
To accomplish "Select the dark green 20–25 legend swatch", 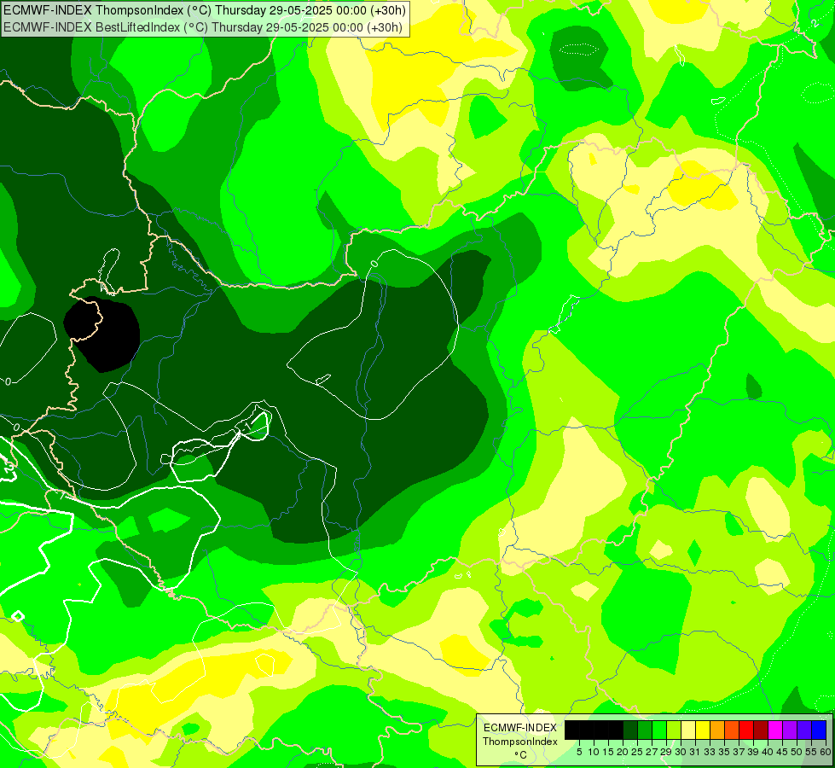I will pos(630,730).
